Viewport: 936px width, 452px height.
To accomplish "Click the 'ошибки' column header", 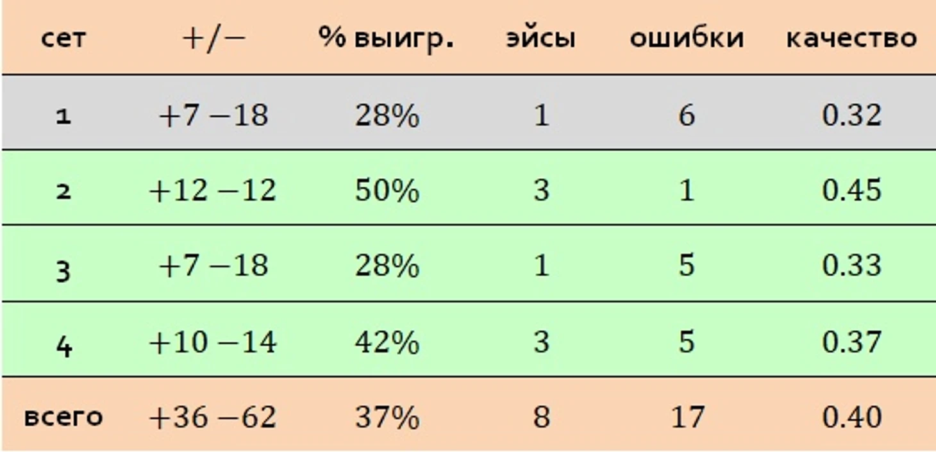I will tap(687, 39).
